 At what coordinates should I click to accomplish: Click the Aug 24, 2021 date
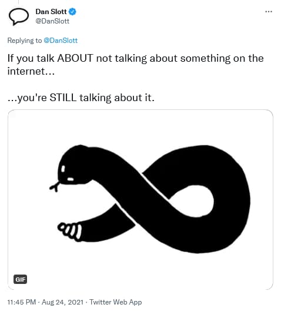[x=62, y=302]
